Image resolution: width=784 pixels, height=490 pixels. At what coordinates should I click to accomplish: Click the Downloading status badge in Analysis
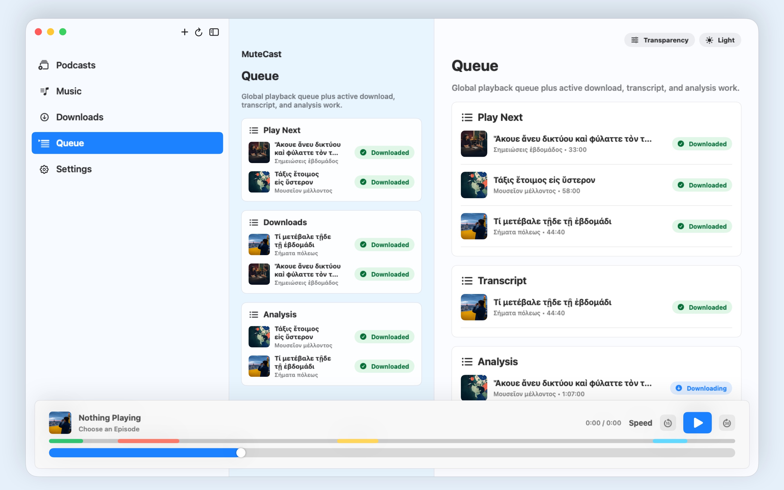(x=701, y=388)
